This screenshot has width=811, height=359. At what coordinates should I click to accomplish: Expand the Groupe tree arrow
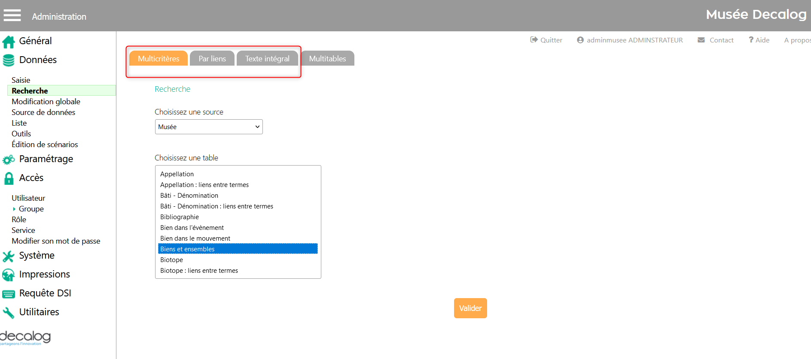pyautogui.click(x=14, y=209)
